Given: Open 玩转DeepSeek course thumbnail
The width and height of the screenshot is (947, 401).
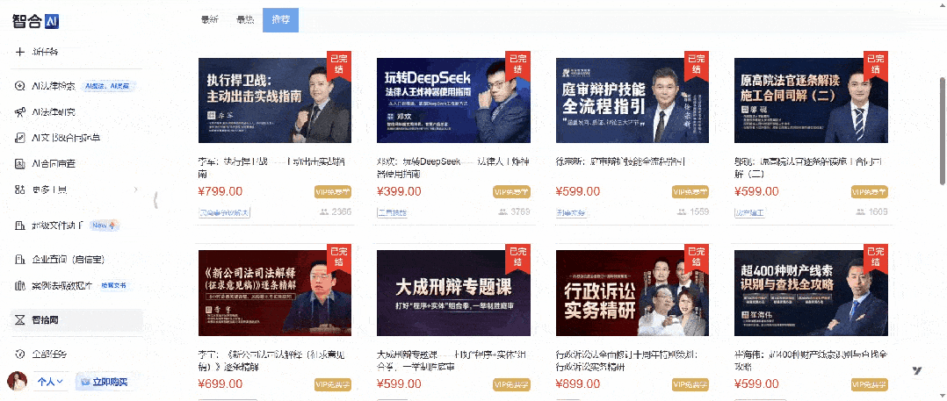Looking at the screenshot, I should coord(453,100).
